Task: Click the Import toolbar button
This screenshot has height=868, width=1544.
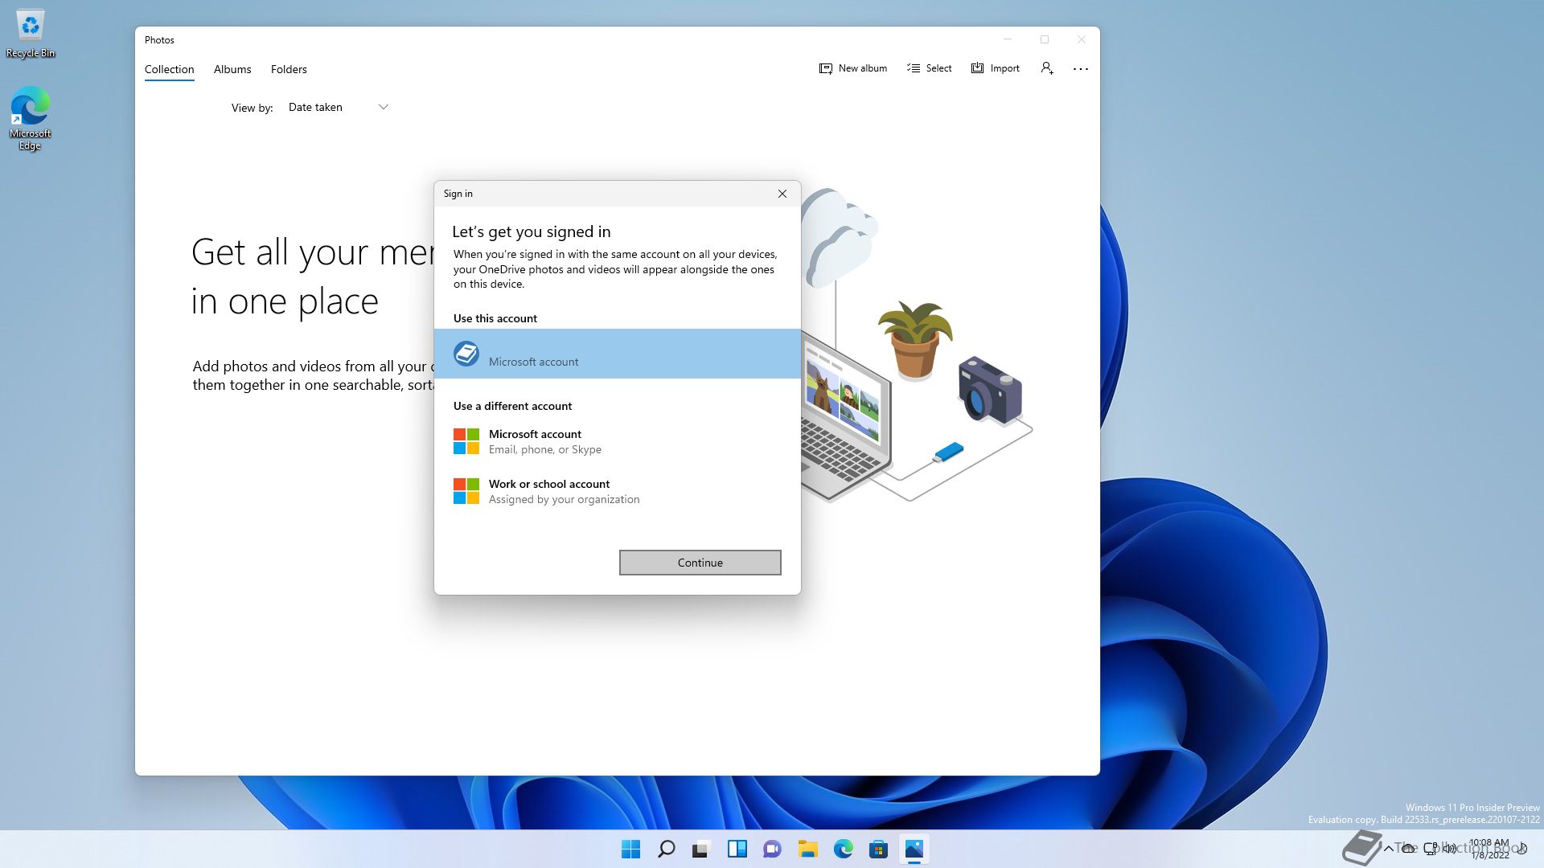Action: pyautogui.click(x=996, y=68)
